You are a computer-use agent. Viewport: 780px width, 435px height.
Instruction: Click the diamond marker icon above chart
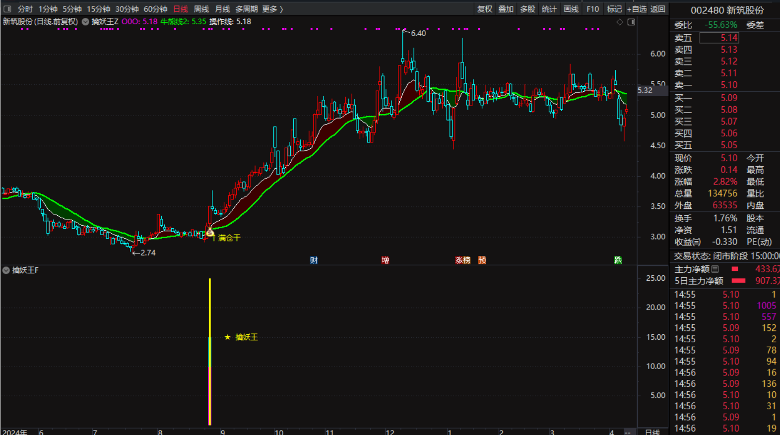619,22
